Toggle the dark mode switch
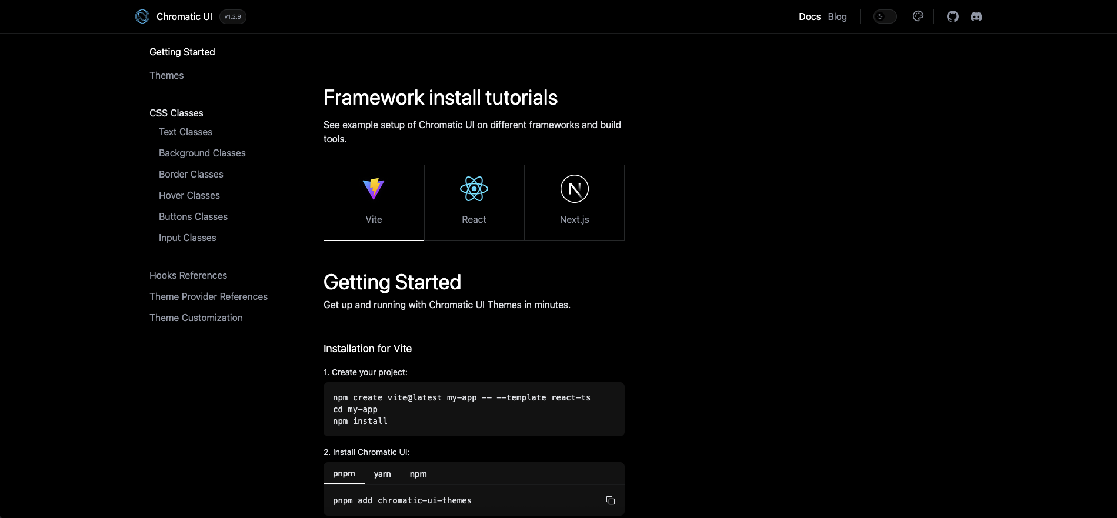This screenshot has height=518, width=1117. 885,16
